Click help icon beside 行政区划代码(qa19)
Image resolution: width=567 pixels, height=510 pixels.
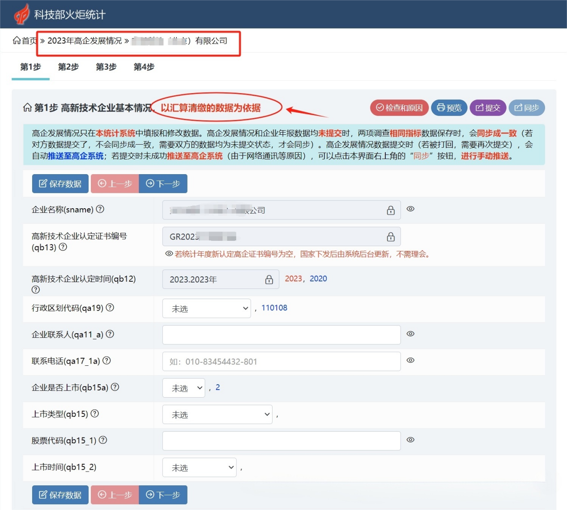pyautogui.click(x=110, y=308)
